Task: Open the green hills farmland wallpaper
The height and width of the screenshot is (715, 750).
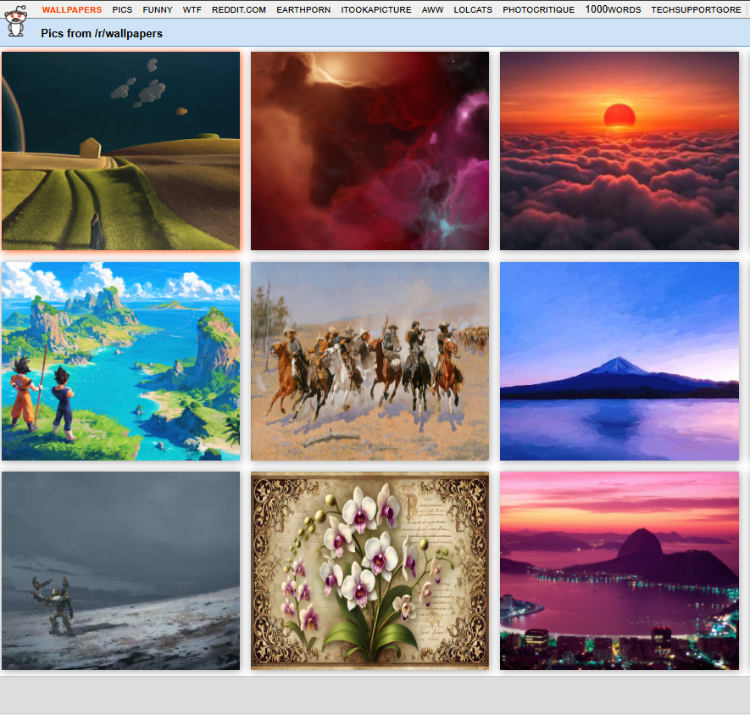Action: click(120, 151)
